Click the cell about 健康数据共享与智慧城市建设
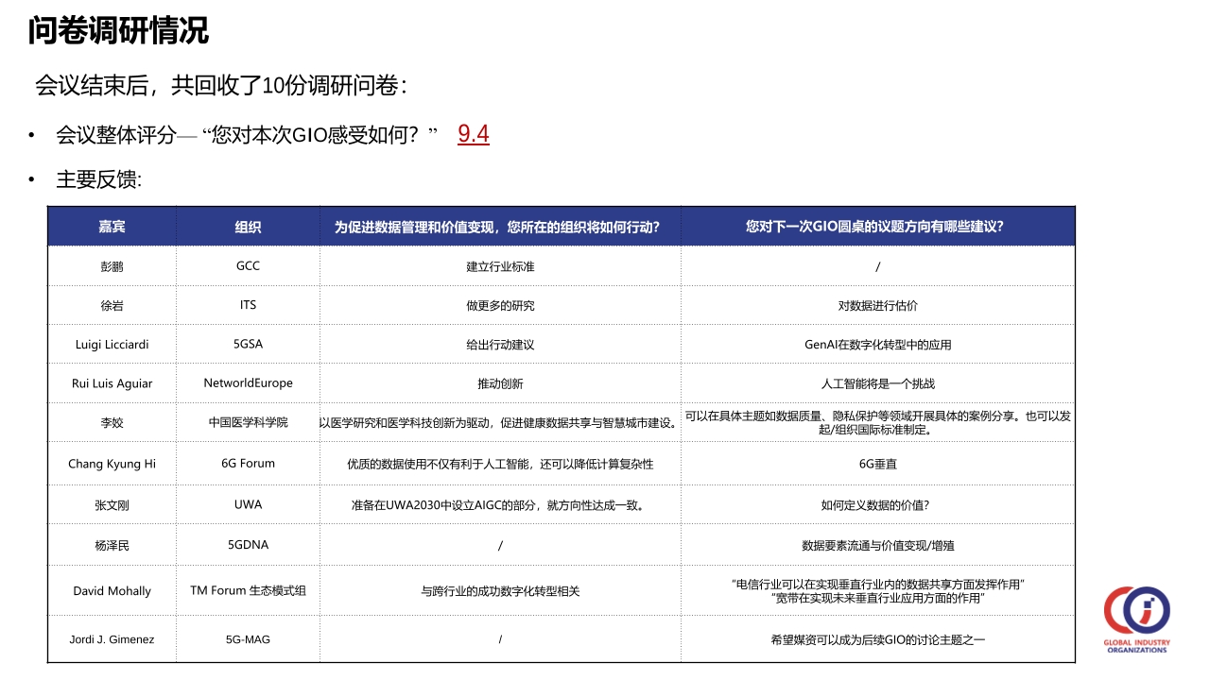The image size is (1210, 680). [500, 422]
